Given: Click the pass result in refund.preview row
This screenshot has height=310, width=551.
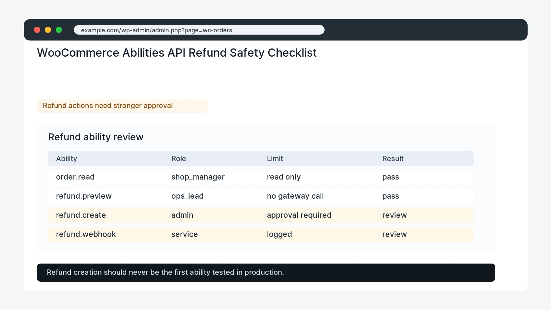Looking at the screenshot, I should [x=391, y=196].
